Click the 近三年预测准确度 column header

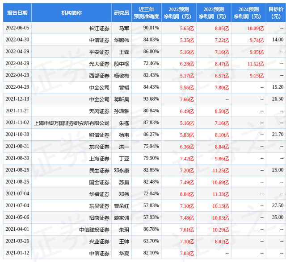(146, 13)
